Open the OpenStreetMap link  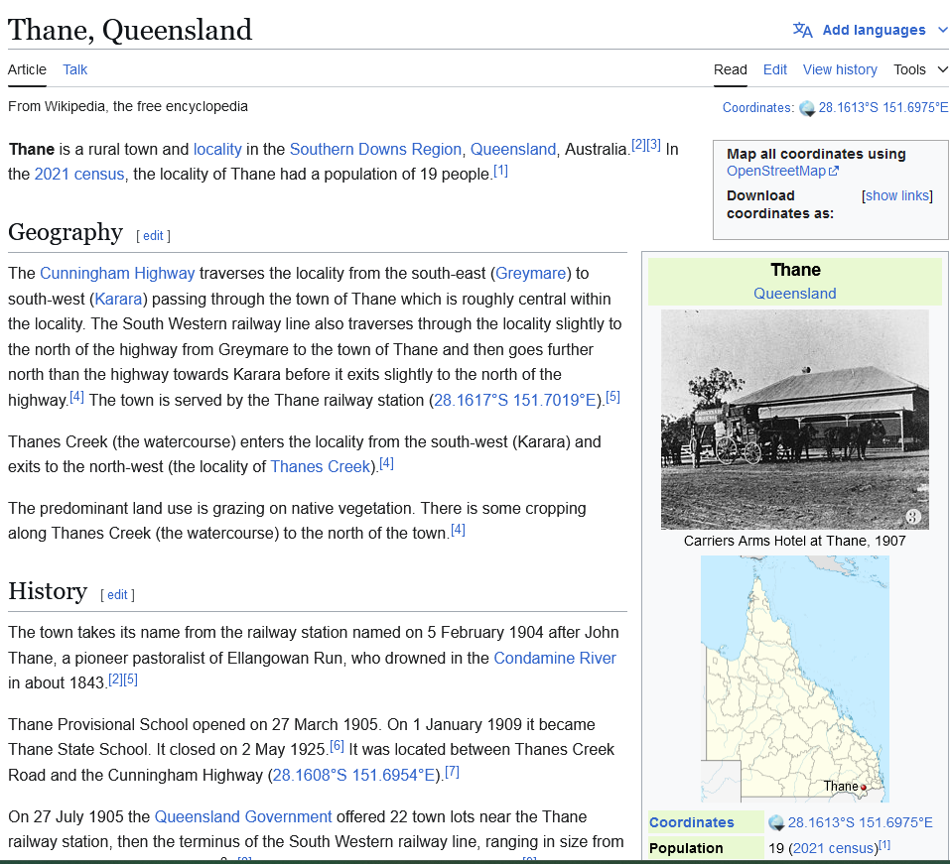click(776, 172)
